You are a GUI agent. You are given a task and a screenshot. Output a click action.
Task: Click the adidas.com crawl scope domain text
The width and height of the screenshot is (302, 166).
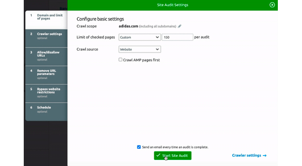coord(128,26)
